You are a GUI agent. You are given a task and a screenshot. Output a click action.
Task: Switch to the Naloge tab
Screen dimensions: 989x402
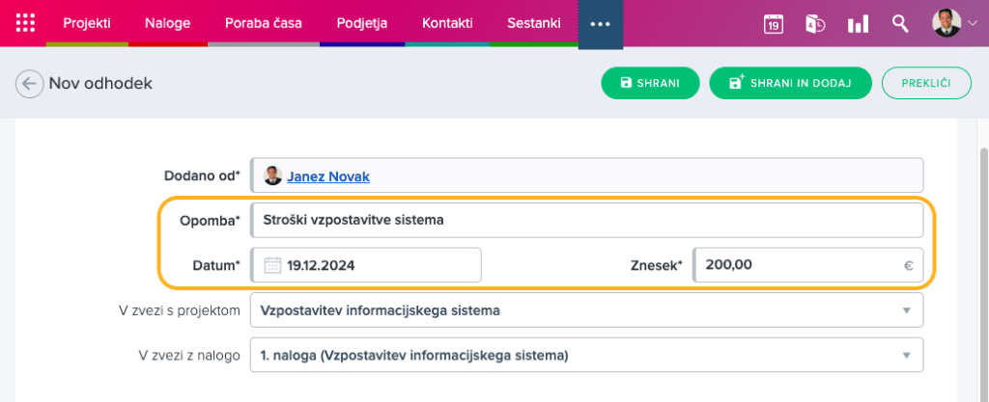167,23
